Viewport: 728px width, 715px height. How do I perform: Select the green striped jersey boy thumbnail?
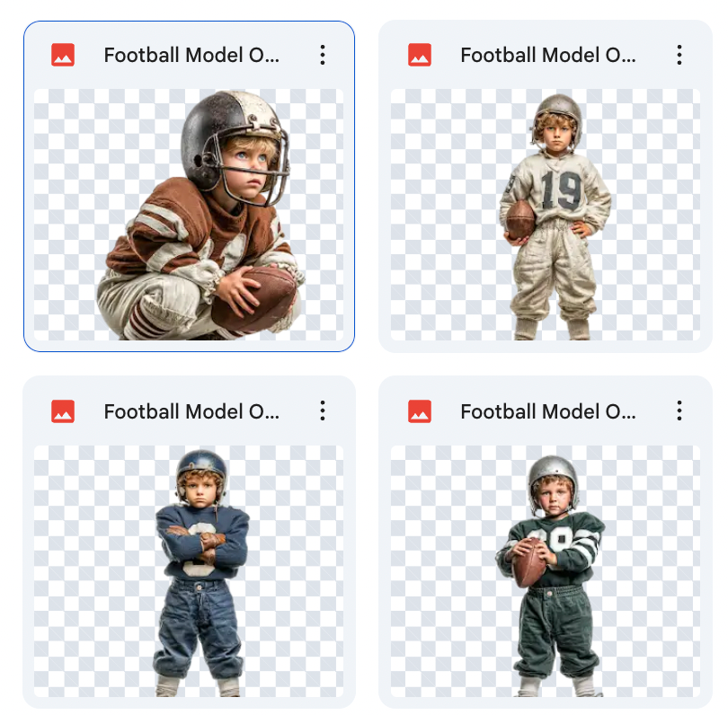pyautogui.click(x=546, y=571)
